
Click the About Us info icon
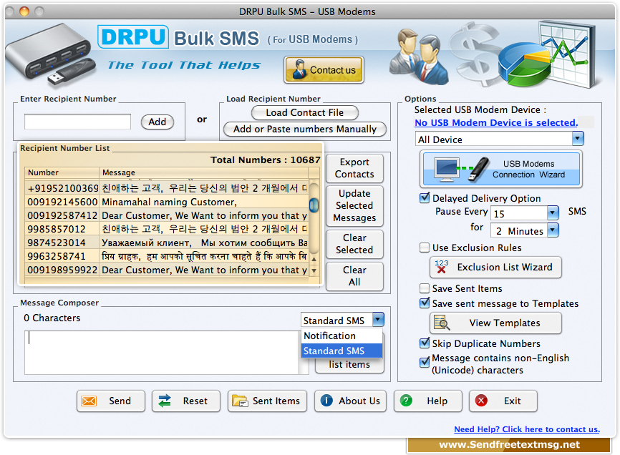(x=326, y=401)
